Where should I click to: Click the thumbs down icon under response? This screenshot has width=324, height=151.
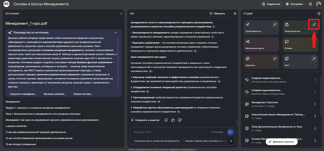(x=180, y=120)
